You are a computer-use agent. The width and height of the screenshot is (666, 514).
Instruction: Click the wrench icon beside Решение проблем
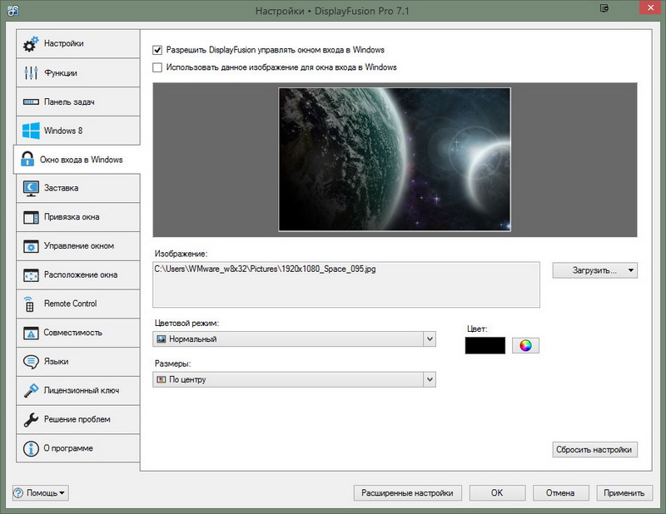click(x=31, y=419)
